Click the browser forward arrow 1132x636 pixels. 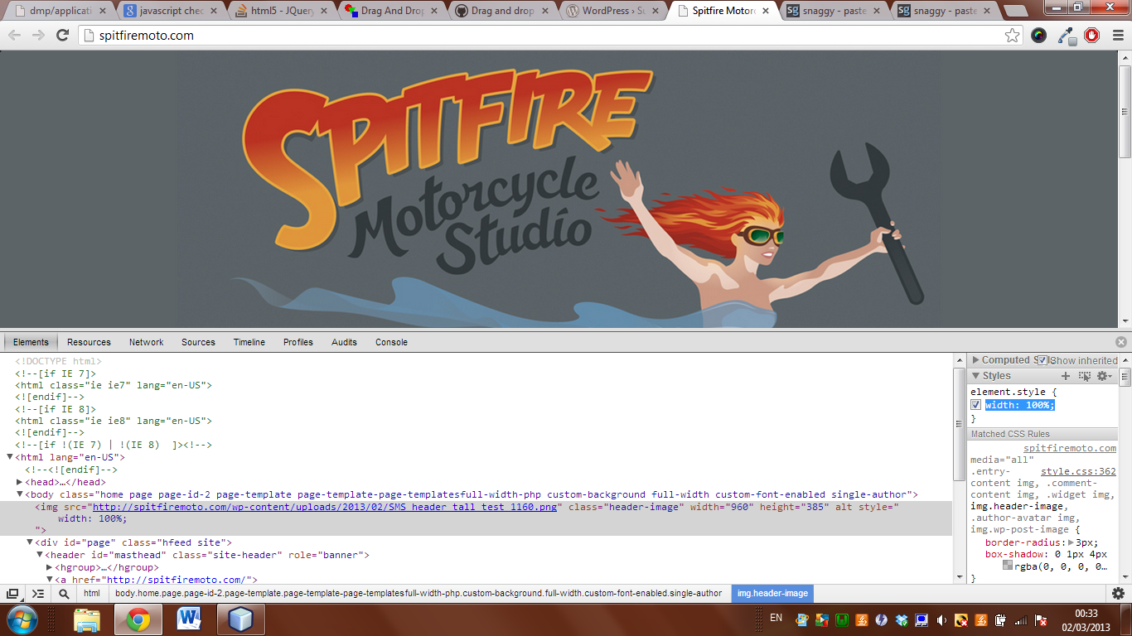38,36
